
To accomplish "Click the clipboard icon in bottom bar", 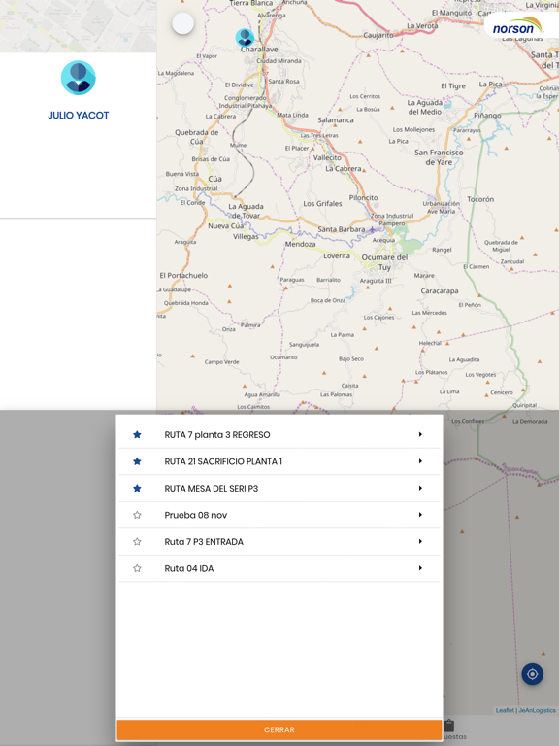I will coord(449,726).
